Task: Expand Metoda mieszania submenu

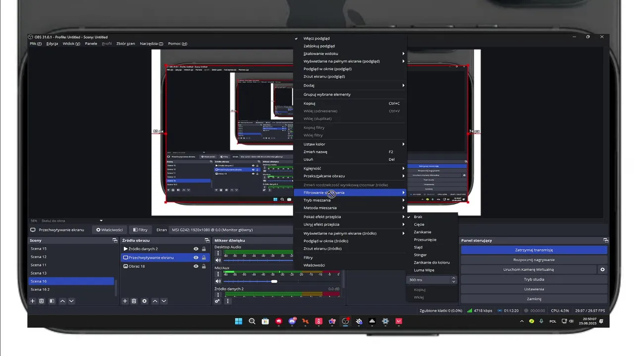Action: pyautogui.click(x=350, y=208)
